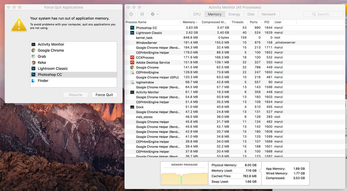Select Finder in Force Quit list
347x191 pixels.
click(x=74, y=81)
